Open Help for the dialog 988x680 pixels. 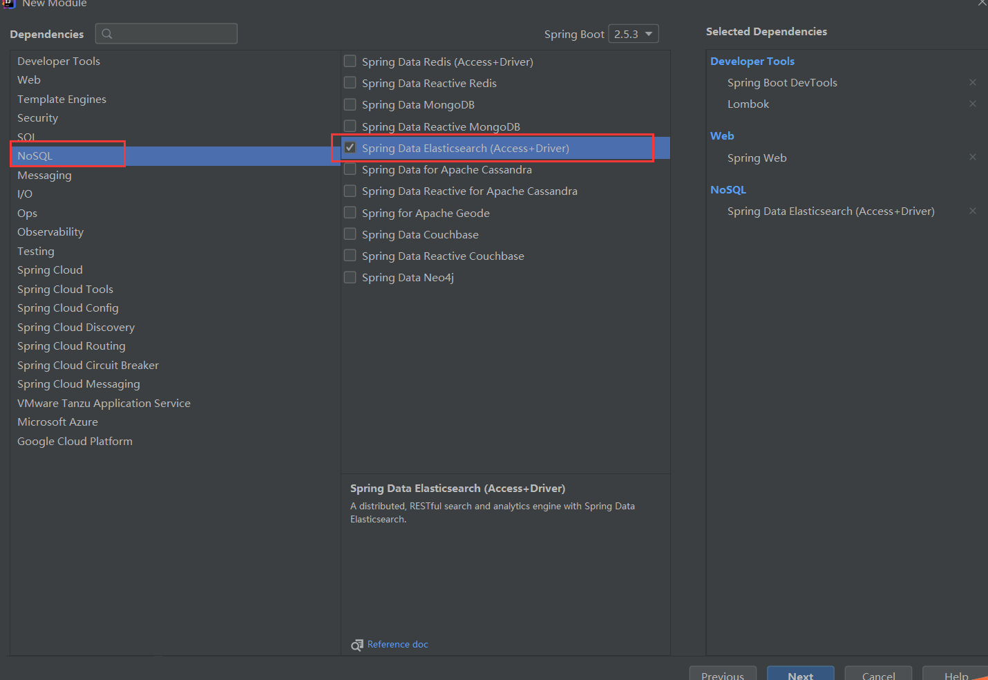[x=956, y=674]
